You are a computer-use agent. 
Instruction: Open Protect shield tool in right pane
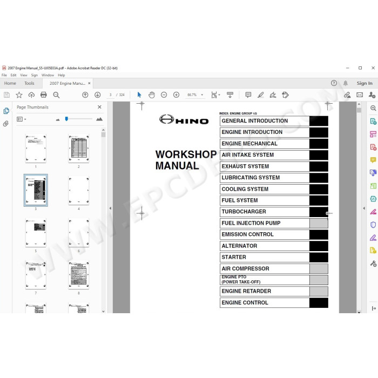coord(373,225)
